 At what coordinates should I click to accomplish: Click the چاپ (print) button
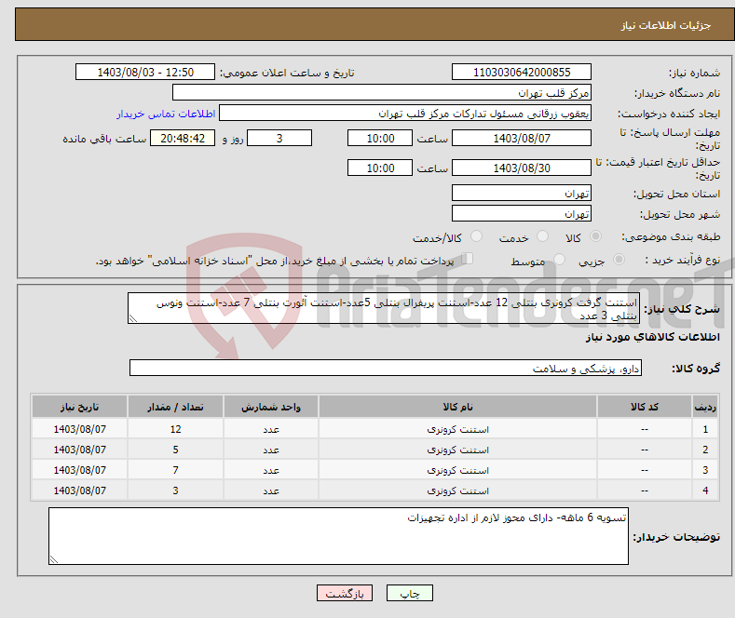[409, 593]
